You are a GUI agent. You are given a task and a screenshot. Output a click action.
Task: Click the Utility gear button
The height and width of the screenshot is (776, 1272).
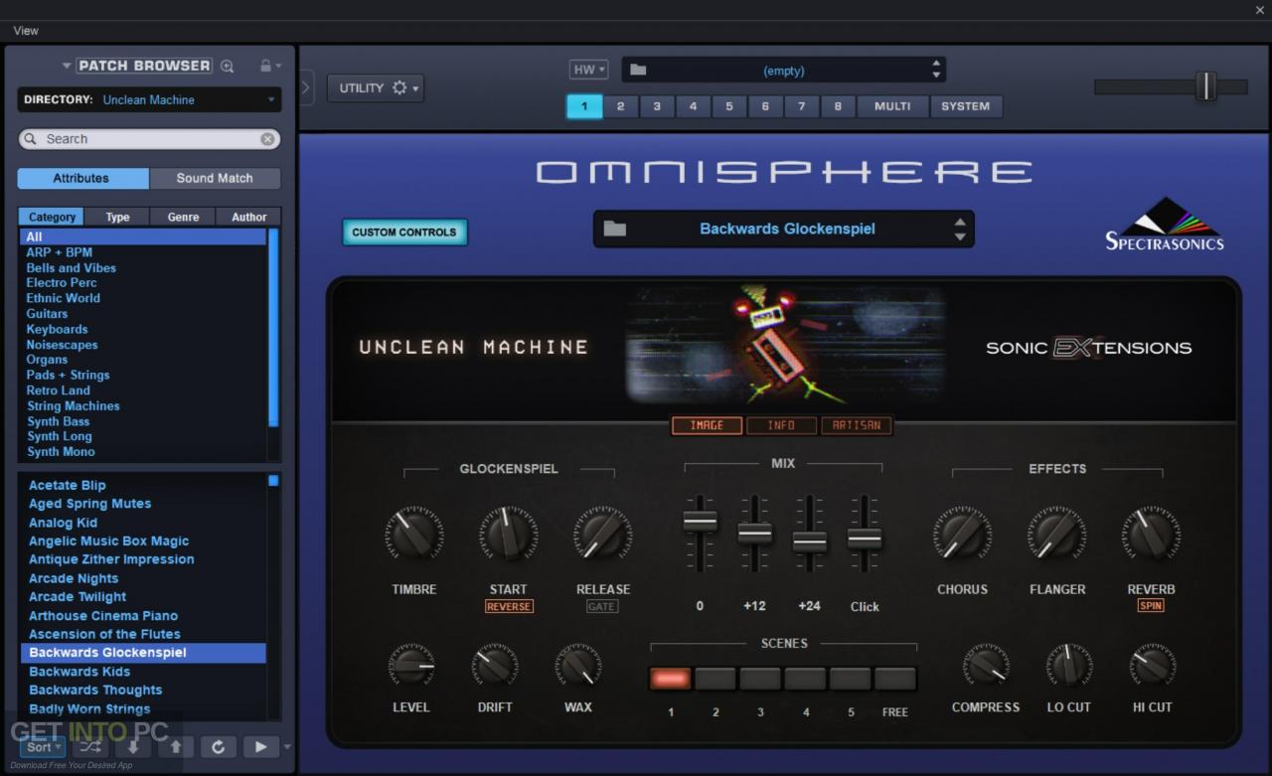click(376, 88)
